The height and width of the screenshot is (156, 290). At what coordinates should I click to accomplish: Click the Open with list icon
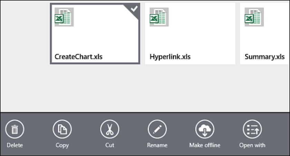pyautogui.click(x=252, y=129)
